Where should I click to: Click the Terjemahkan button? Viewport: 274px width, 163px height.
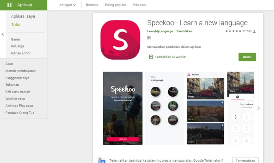coord(245,160)
